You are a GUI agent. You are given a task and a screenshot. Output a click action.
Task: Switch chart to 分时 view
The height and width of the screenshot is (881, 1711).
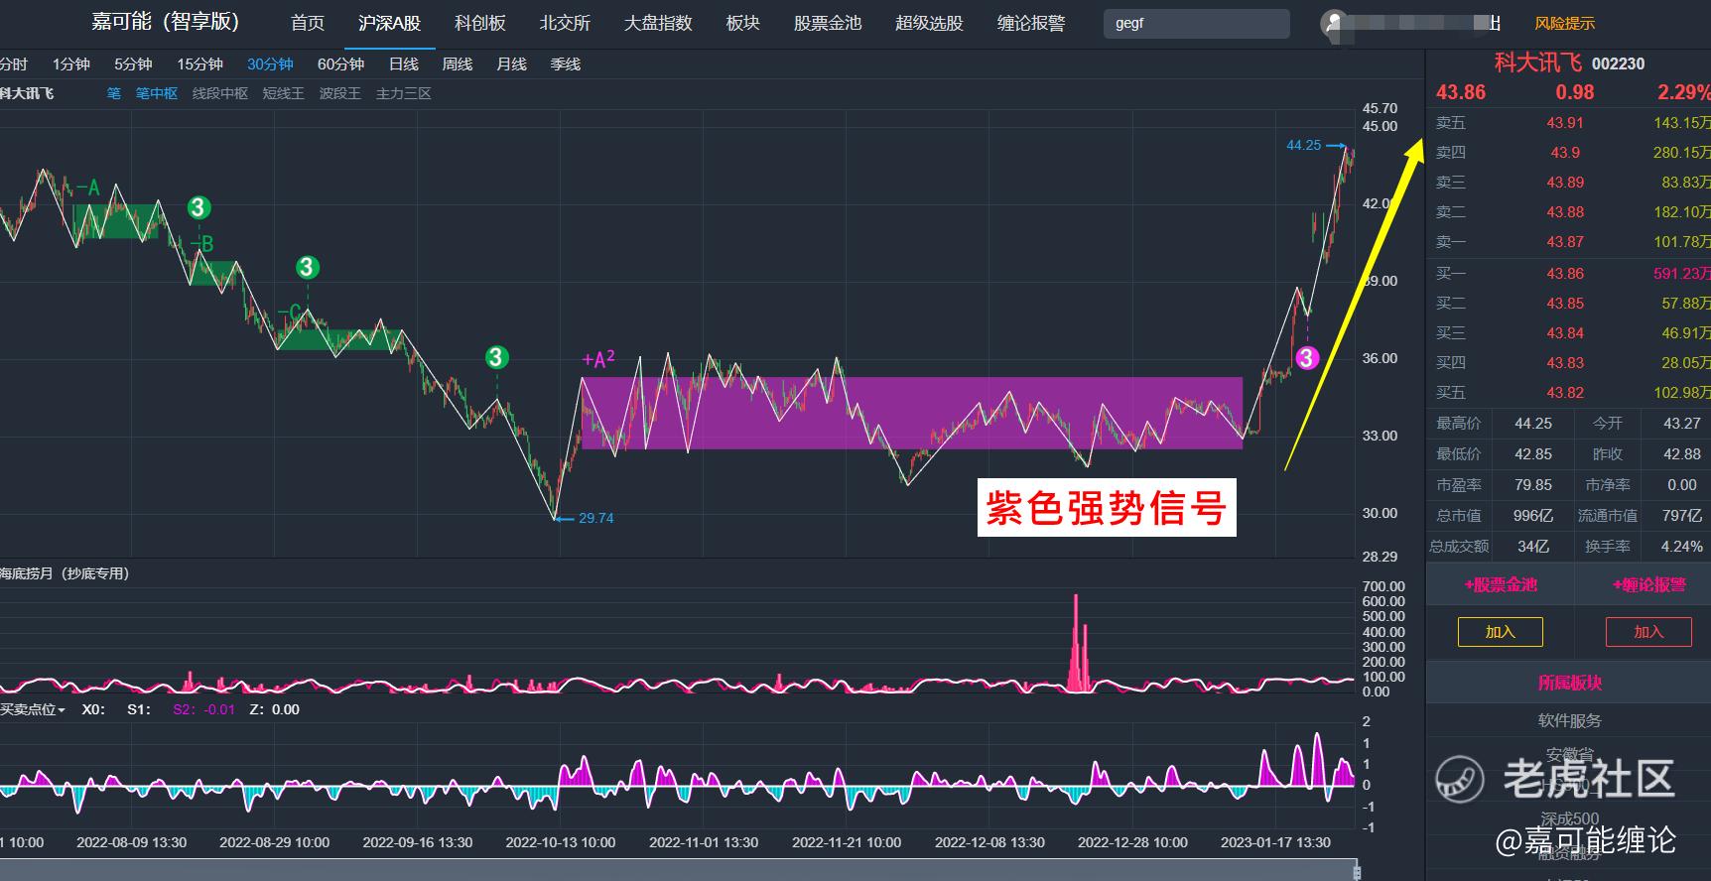14,64
